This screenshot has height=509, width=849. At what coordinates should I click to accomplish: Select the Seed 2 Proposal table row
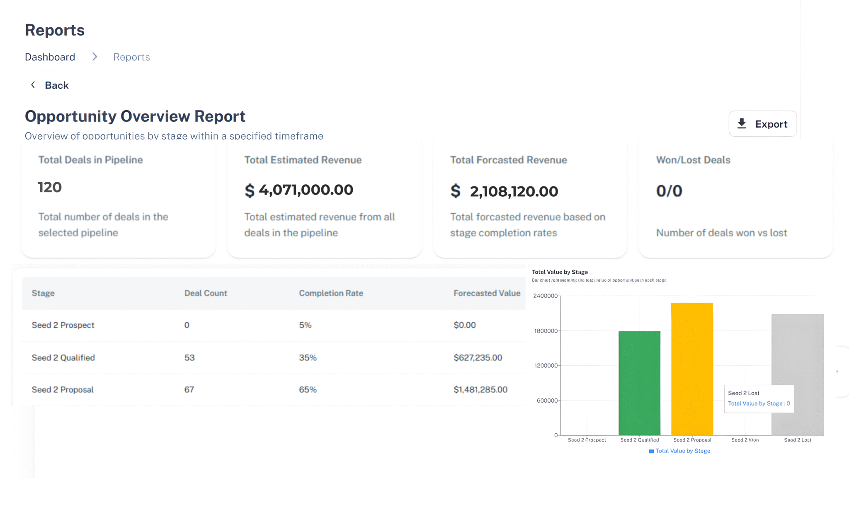63,390
